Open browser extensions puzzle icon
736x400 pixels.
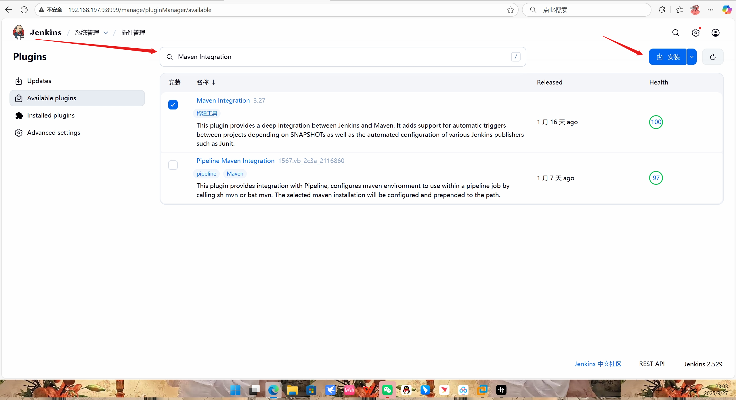[662, 10]
